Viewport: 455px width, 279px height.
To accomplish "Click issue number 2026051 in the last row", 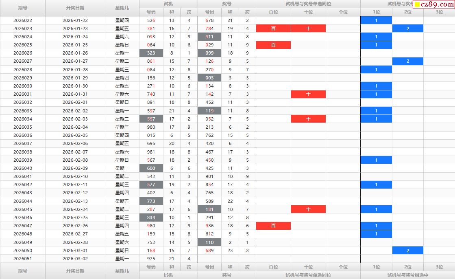I will click(x=23, y=259).
